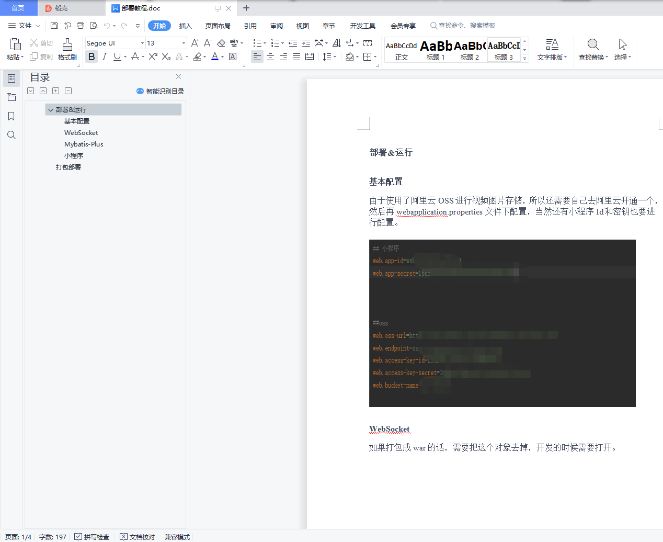Screen dimensions: 663x542
Task: Click the Save icon in quick toolbar
Action: [54, 25]
